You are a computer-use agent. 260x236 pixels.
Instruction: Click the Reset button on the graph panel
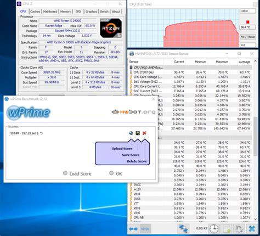click(251, 37)
